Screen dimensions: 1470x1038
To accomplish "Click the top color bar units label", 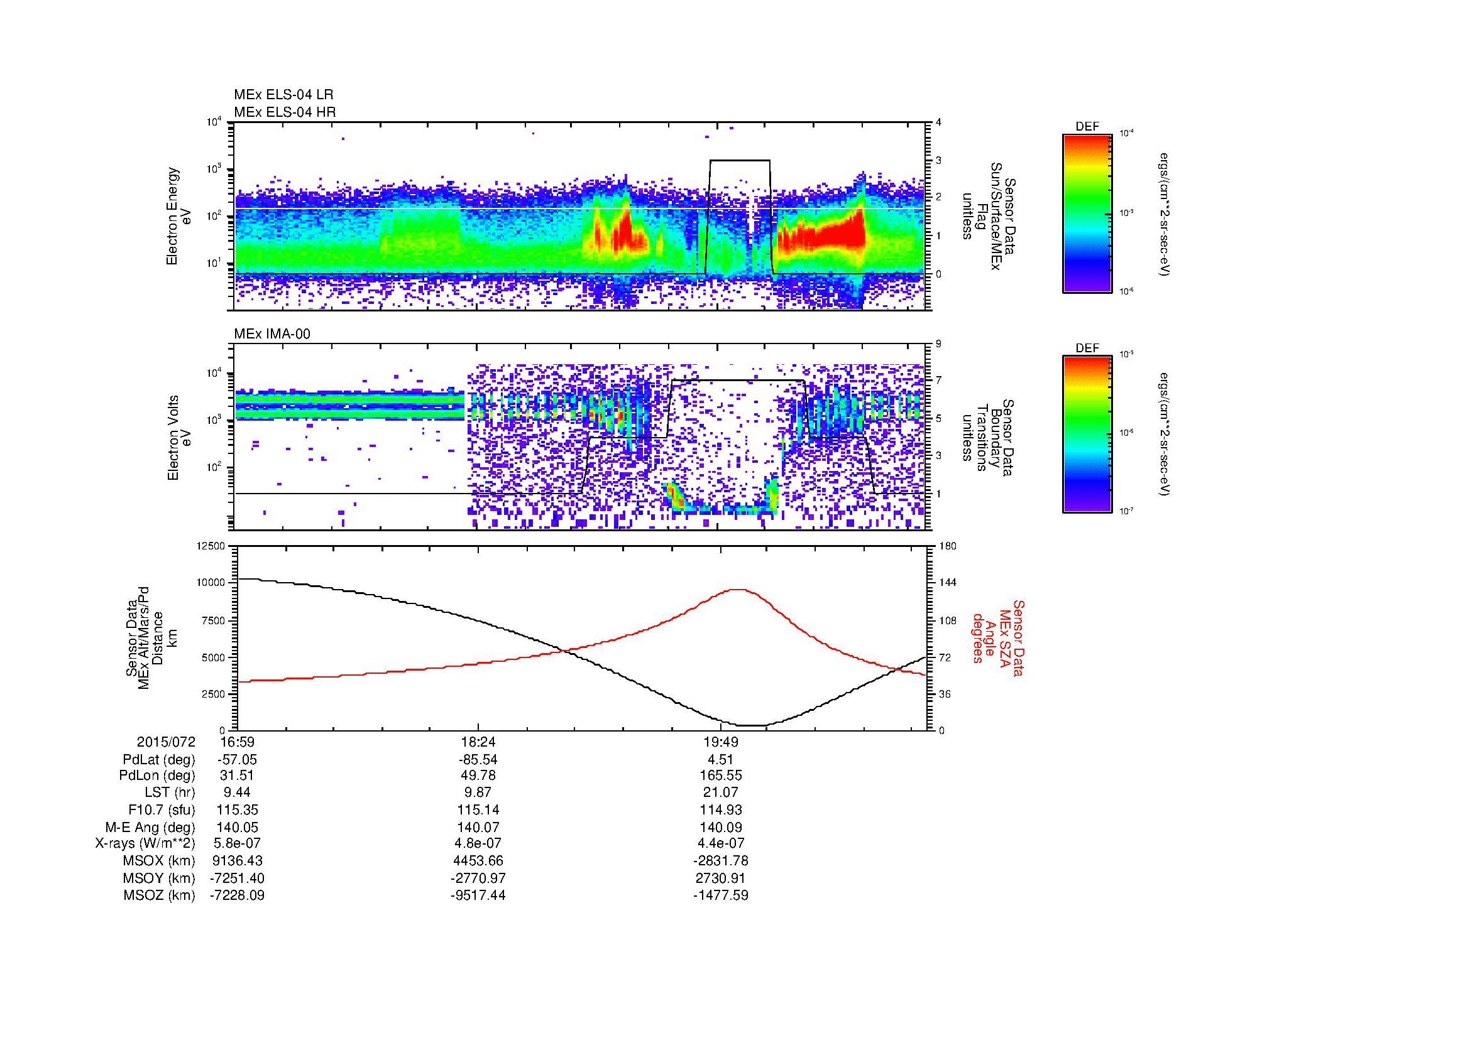I will 1165,214.
